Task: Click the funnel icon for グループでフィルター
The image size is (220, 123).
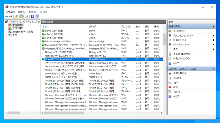Action: 170,45
